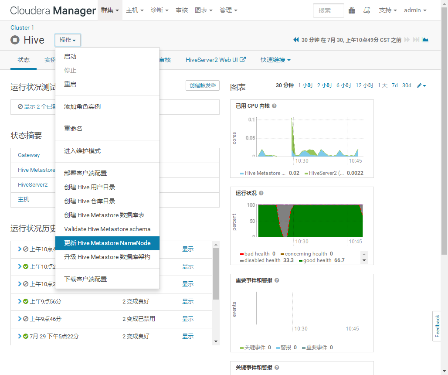Image resolution: width=448 pixels, height=375 pixels.
Task: Click help icon next to 运行状况 chart
Action: [261, 193]
